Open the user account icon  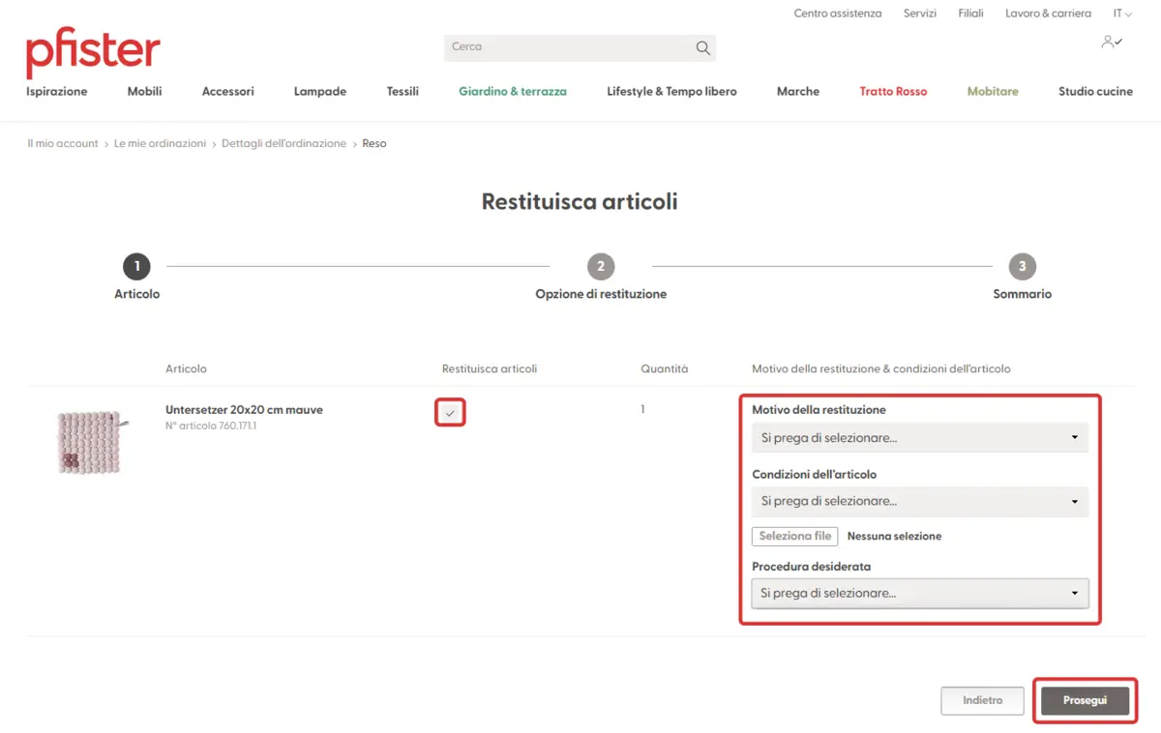point(1110,43)
